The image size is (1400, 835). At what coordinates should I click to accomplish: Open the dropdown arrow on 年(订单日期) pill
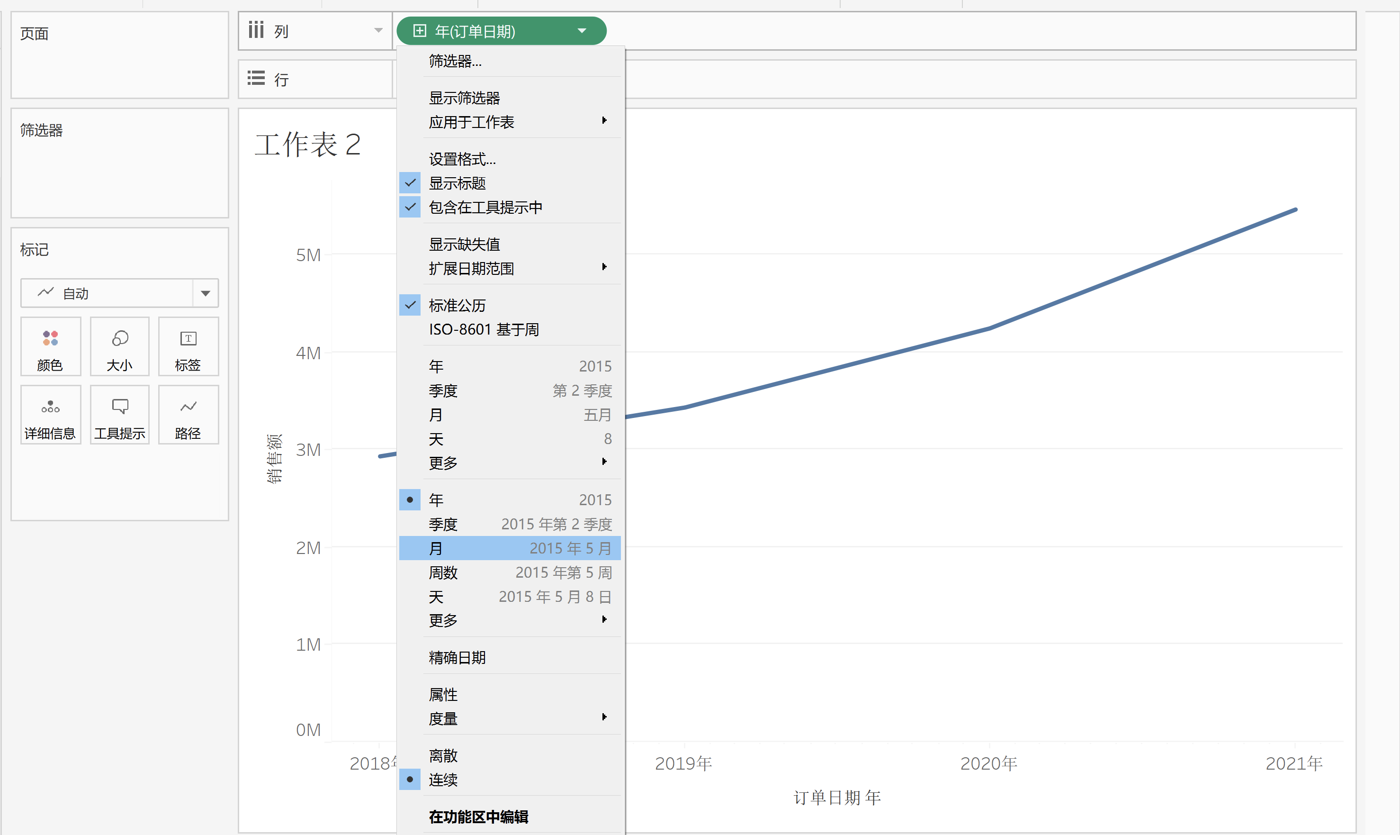pos(582,31)
